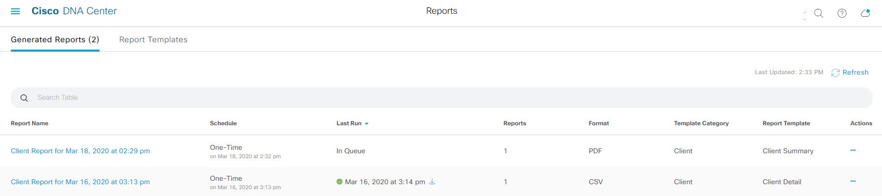Open actions menu for Mar 18 report
Image resolution: width=882 pixels, height=196 pixels.
(853, 150)
